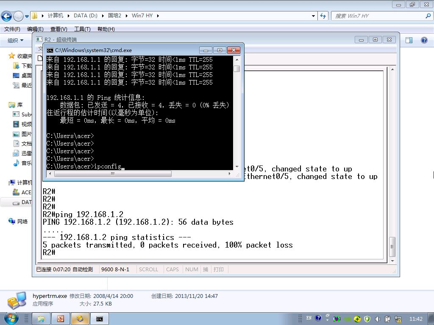Viewport: 434px width, 325px height.
Task: Click the power plug tray icon
Action: click(x=387, y=319)
